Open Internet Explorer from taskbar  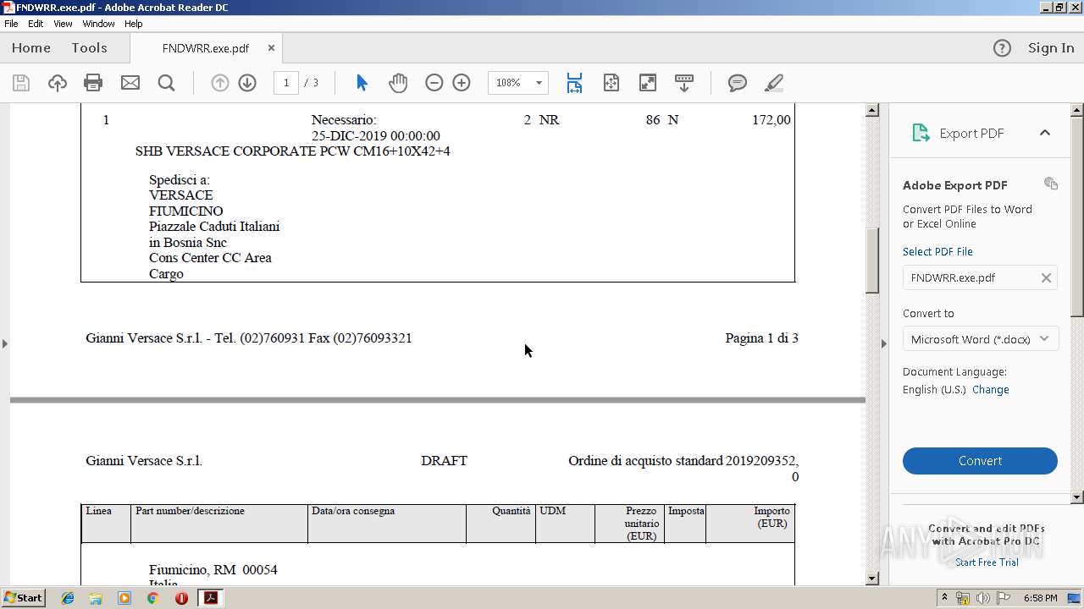tap(68, 598)
